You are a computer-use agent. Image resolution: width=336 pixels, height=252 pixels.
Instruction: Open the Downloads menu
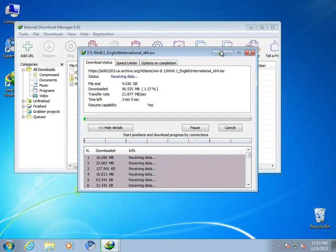pyautogui.click(x=53, y=34)
